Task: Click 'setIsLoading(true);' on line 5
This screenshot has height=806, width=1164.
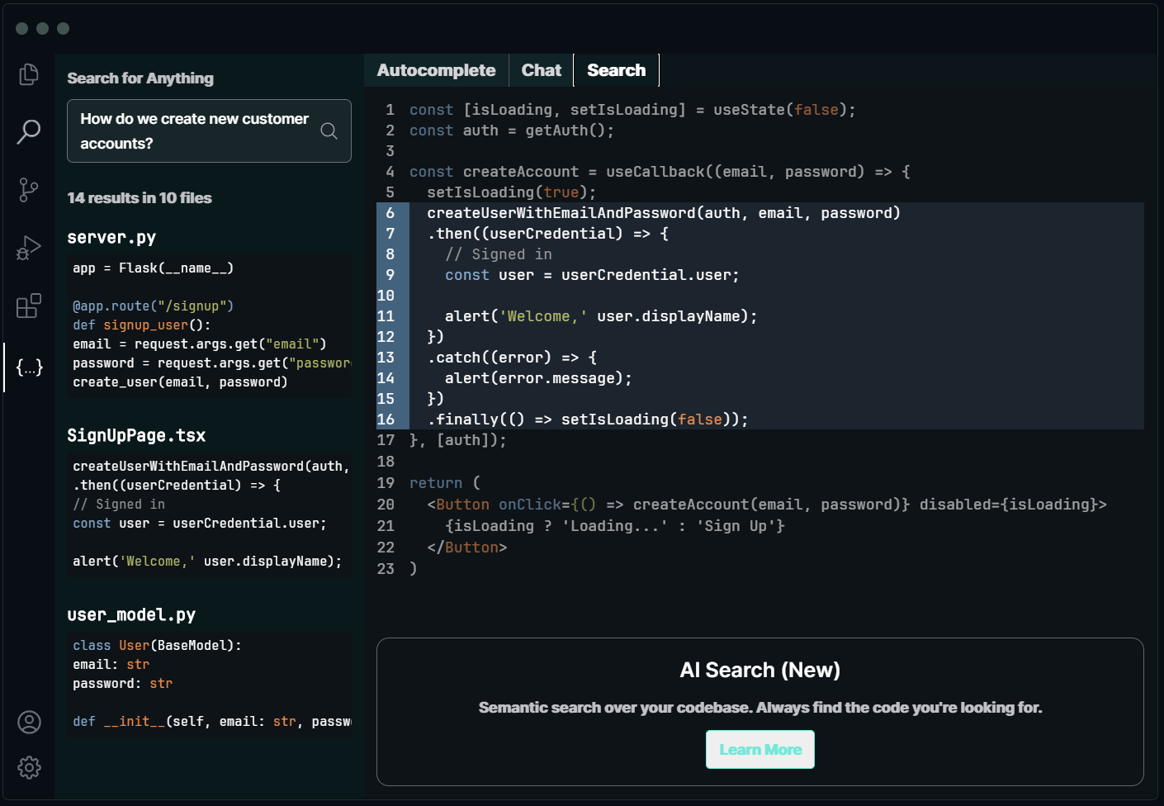Action: coord(512,192)
